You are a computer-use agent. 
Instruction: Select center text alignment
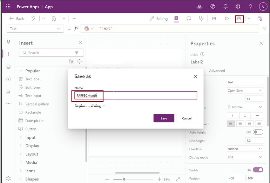[240, 124]
